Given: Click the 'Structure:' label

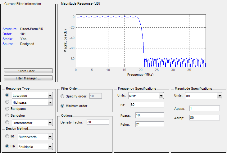Looking at the screenshot, I should click(x=10, y=29).
